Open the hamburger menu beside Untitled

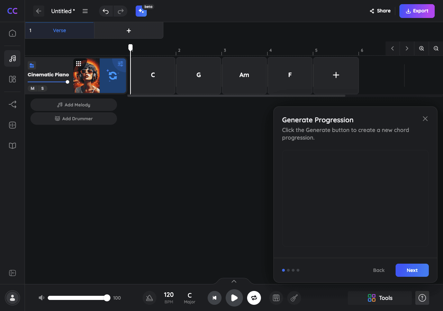(85, 11)
